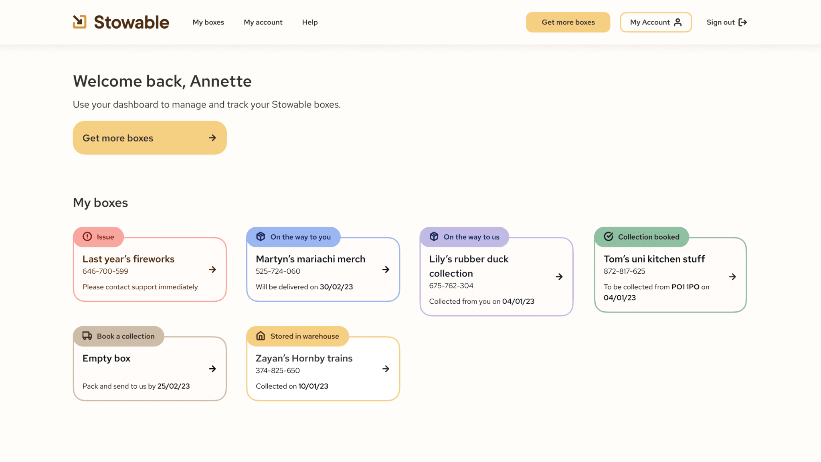
Task: Click the outlined My Account button
Action: pyautogui.click(x=656, y=22)
